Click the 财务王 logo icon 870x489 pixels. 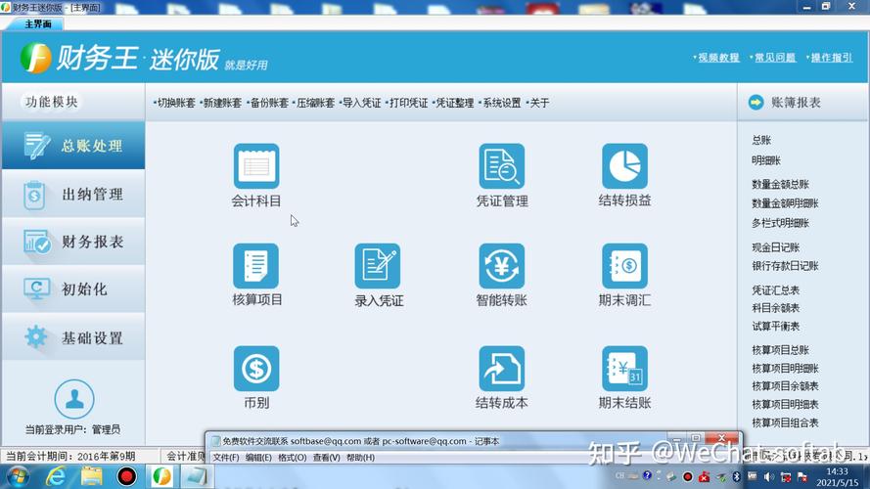tap(36, 58)
